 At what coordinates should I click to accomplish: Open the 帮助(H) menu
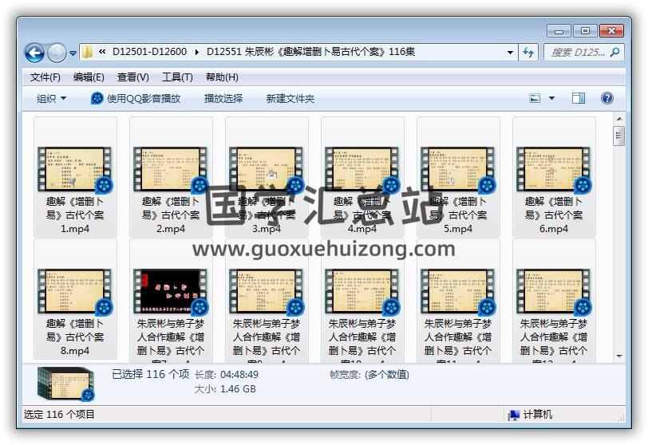point(222,77)
